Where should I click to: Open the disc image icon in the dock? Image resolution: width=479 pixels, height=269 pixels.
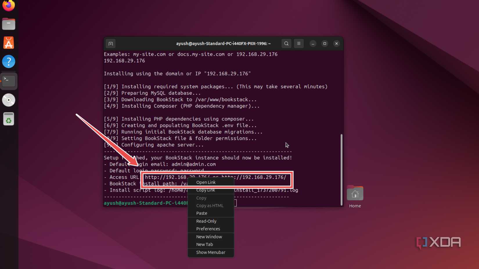[x=8, y=100]
